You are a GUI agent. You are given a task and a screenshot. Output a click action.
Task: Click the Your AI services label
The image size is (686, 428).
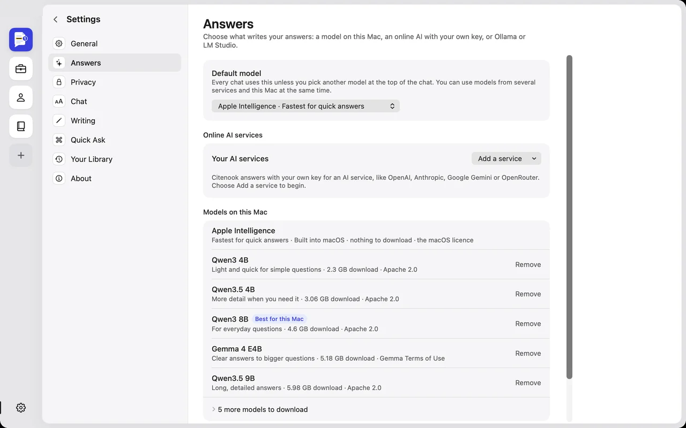tap(240, 158)
